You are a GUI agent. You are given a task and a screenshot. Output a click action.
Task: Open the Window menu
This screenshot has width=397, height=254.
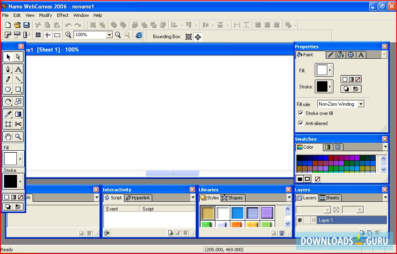81,15
